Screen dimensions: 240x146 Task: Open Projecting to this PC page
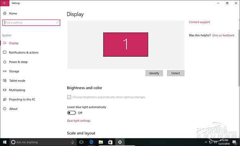tap(22, 100)
